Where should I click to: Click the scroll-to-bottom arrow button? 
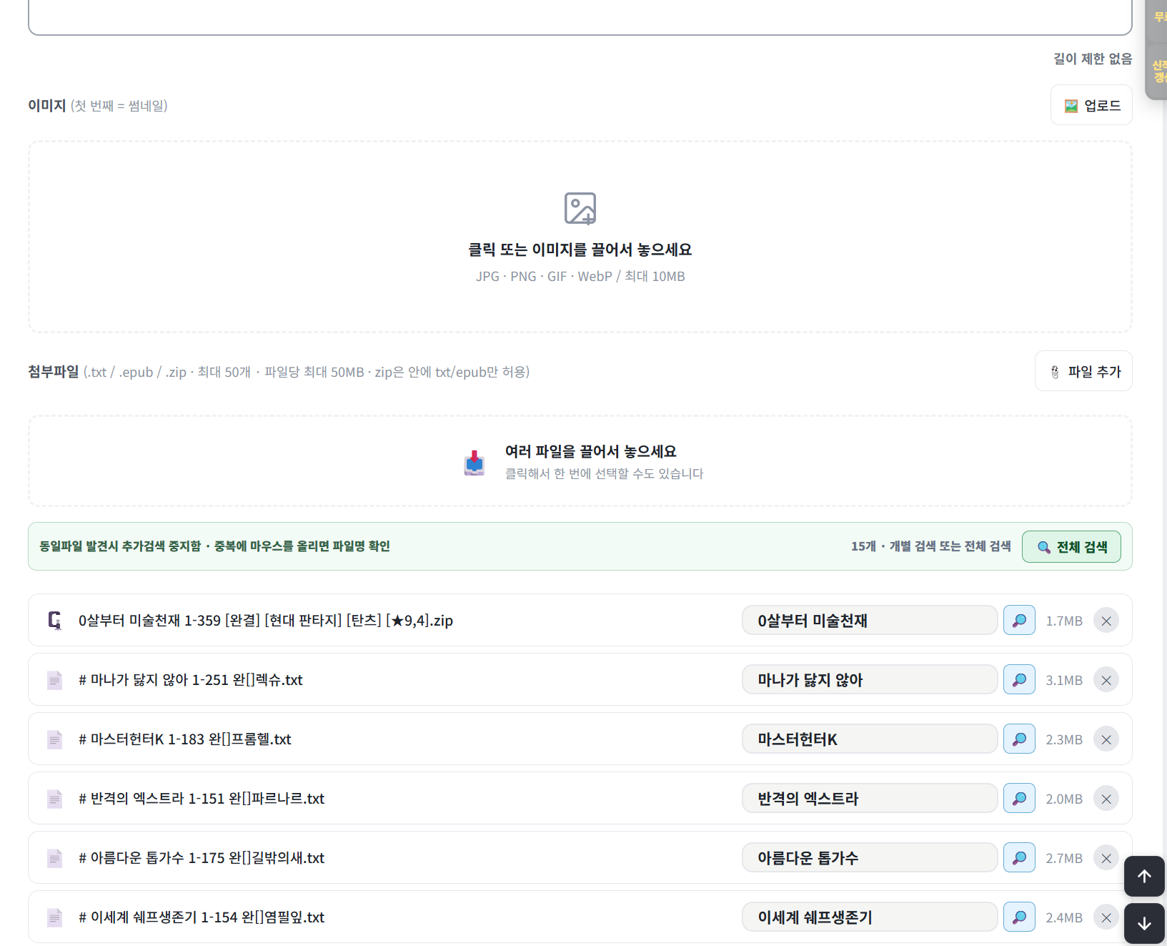point(1144,923)
